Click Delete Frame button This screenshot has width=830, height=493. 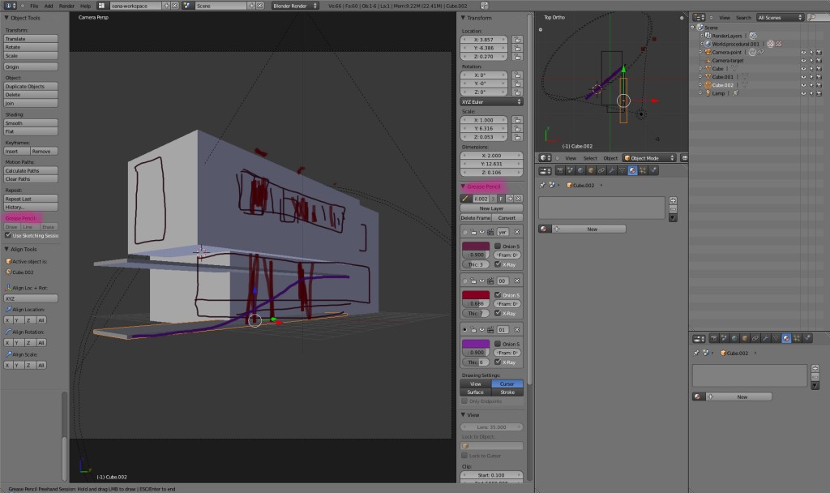click(x=476, y=217)
